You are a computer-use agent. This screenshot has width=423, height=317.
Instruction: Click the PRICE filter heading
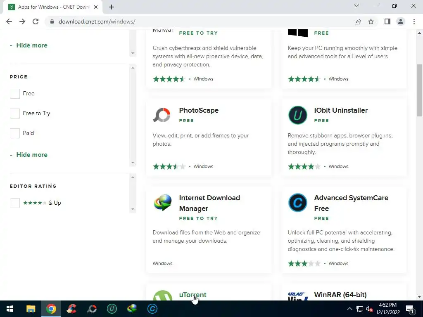tap(19, 77)
